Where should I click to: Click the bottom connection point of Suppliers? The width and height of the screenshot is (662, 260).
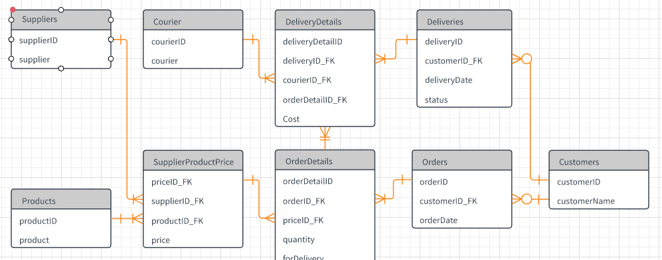(61, 68)
